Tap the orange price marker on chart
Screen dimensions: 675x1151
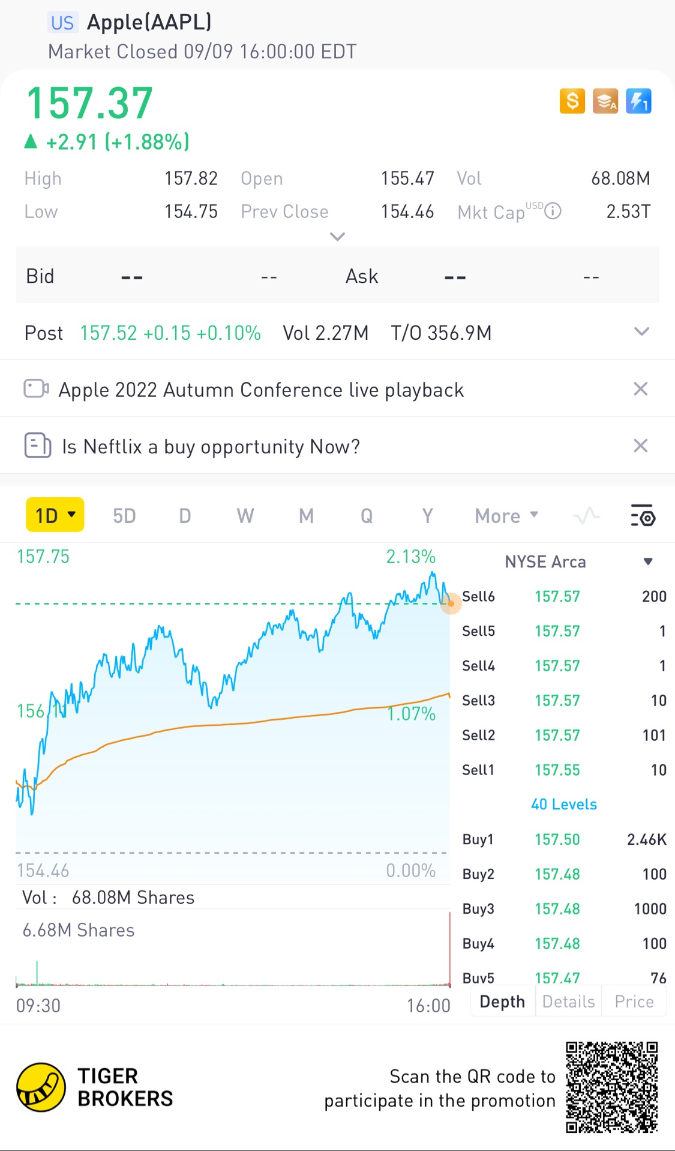pos(451,602)
